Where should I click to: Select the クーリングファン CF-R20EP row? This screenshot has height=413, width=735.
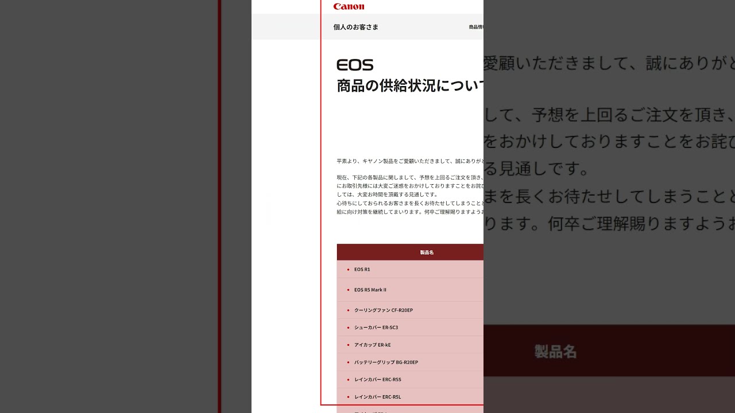(410, 310)
